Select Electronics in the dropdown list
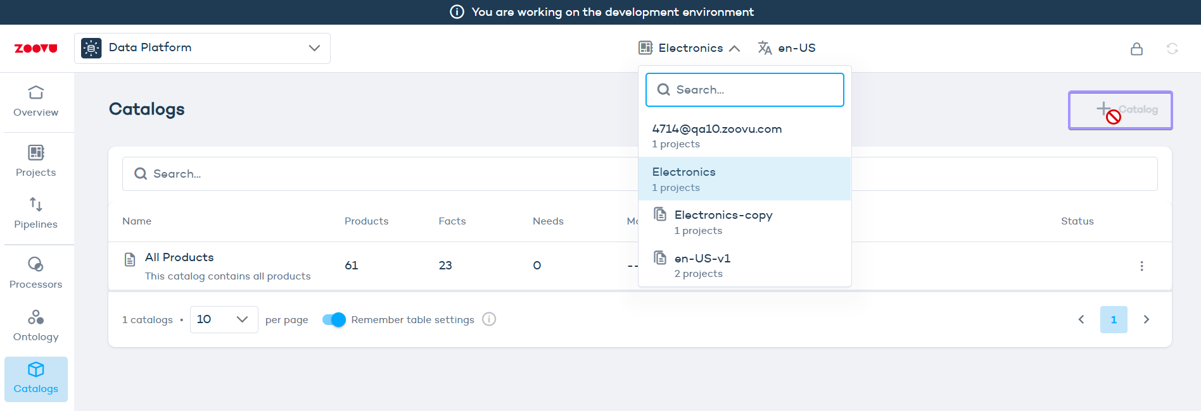This screenshot has height=411, width=1201. click(744, 179)
